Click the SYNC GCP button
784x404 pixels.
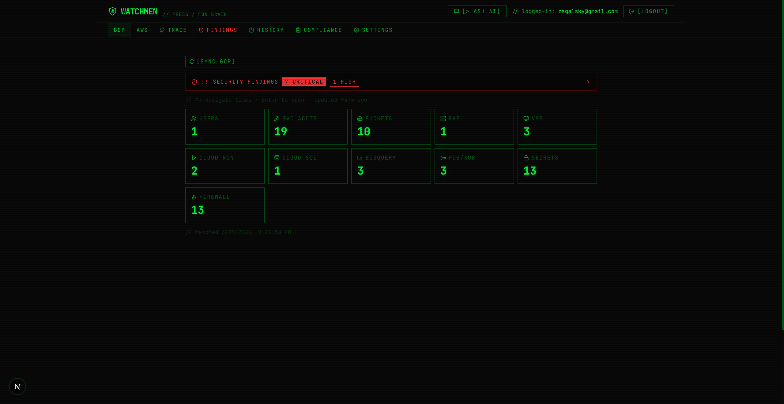212,62
